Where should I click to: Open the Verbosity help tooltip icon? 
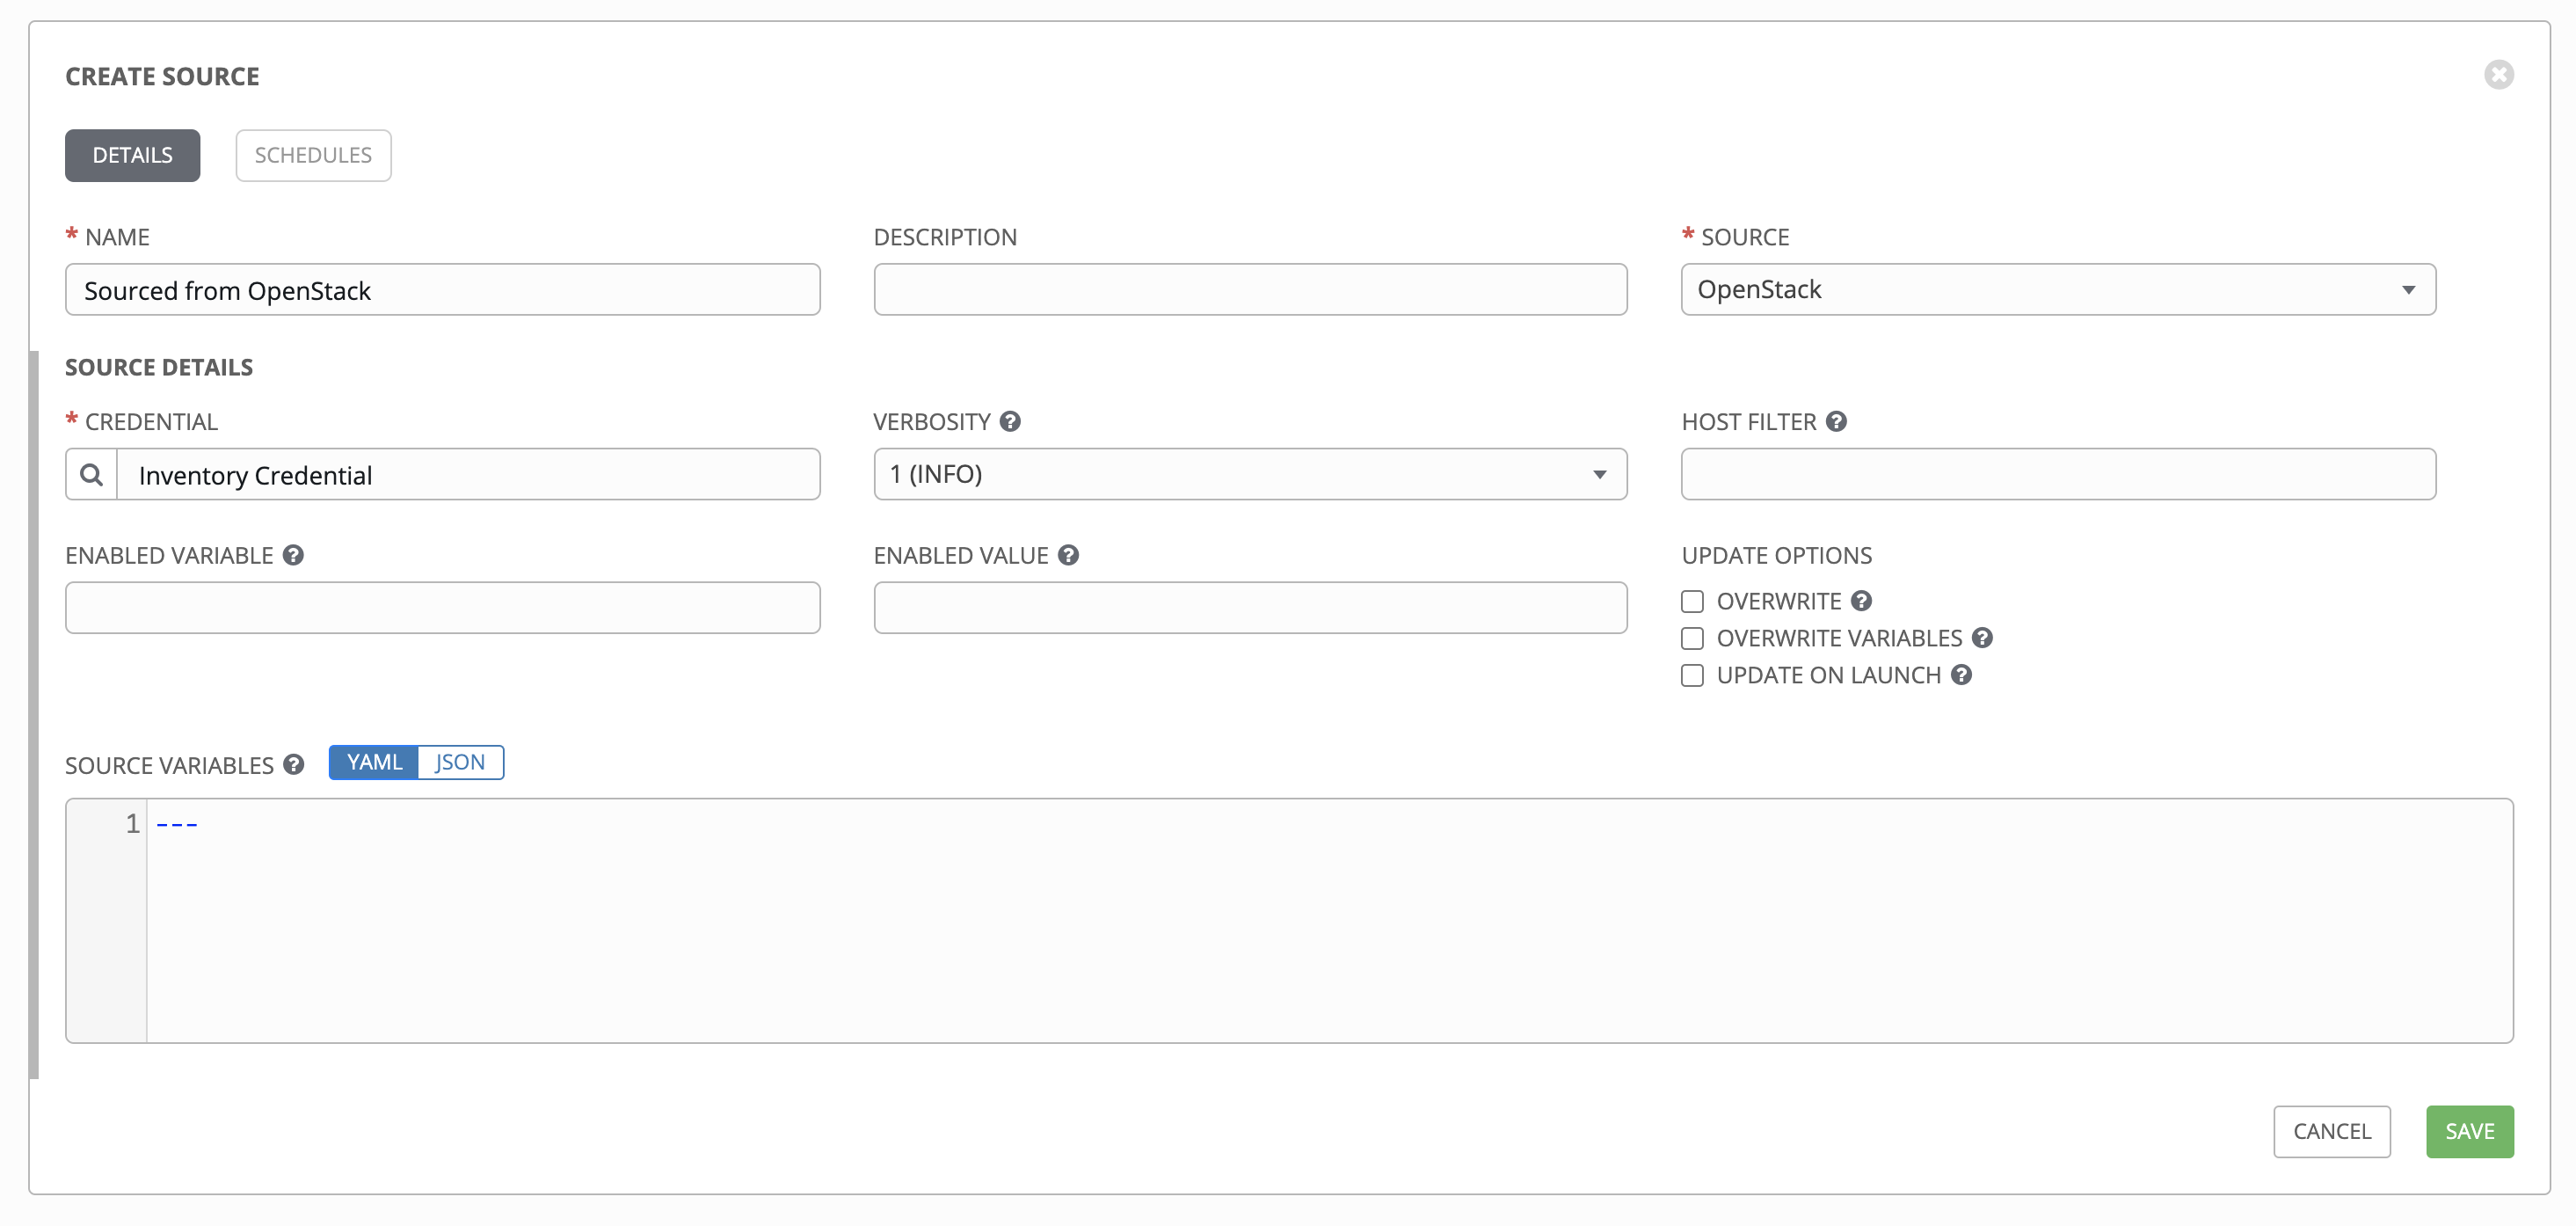pos(1010,421)
